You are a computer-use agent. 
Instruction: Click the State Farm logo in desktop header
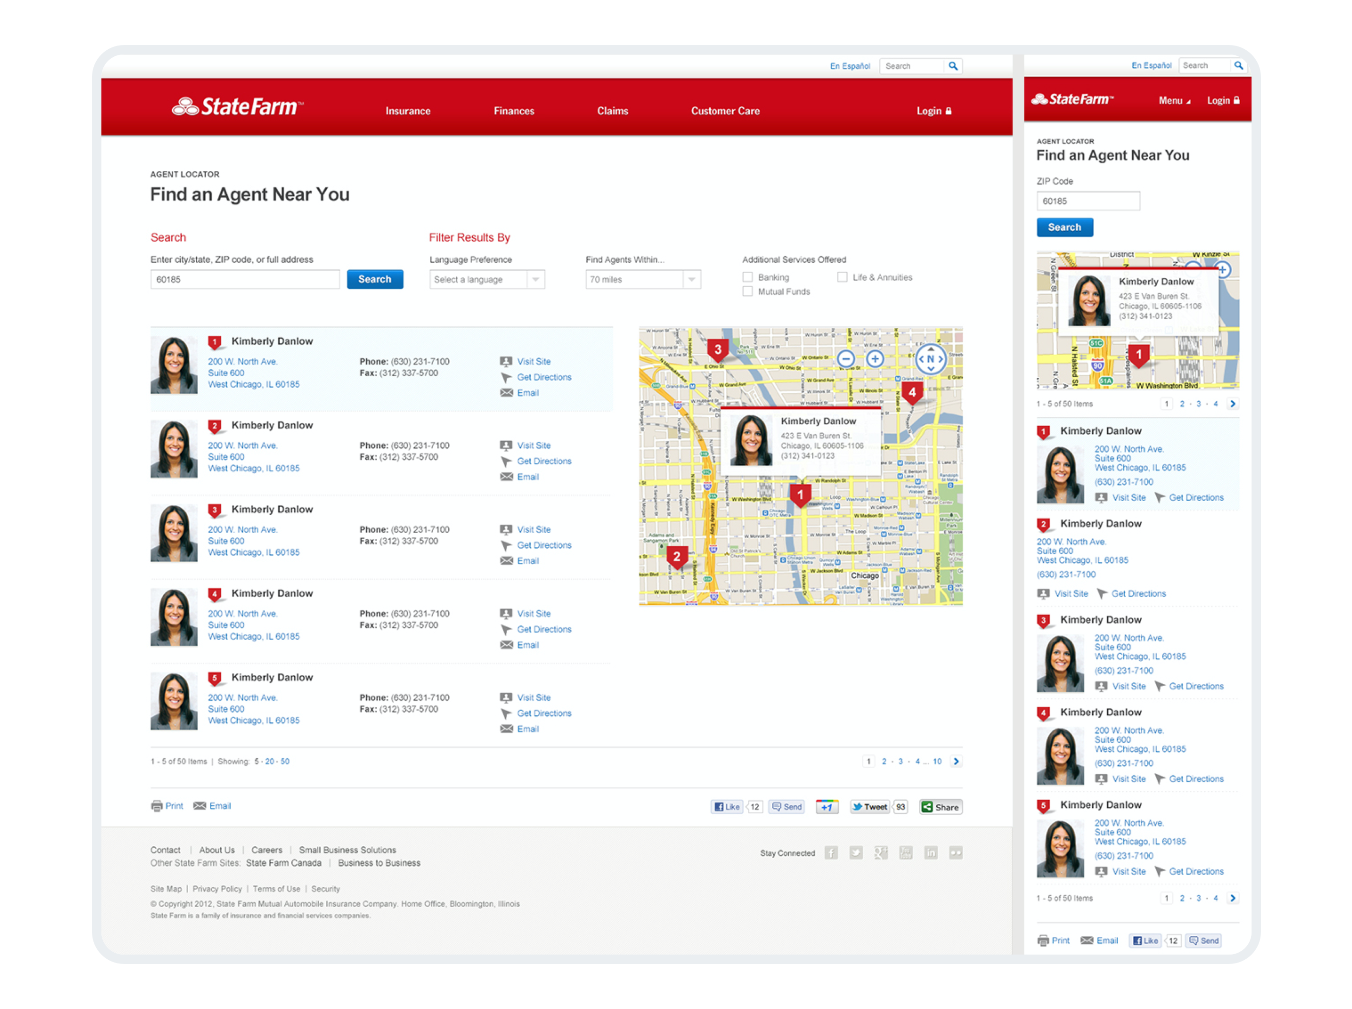pyautogui.click(x=238, y=107)
